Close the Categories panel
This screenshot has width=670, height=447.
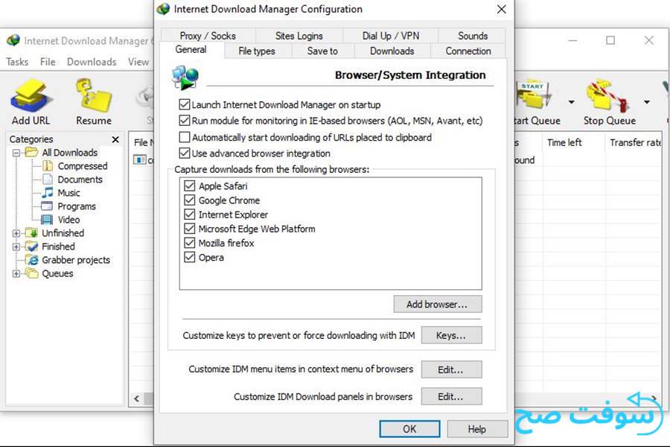pos(115,139)
